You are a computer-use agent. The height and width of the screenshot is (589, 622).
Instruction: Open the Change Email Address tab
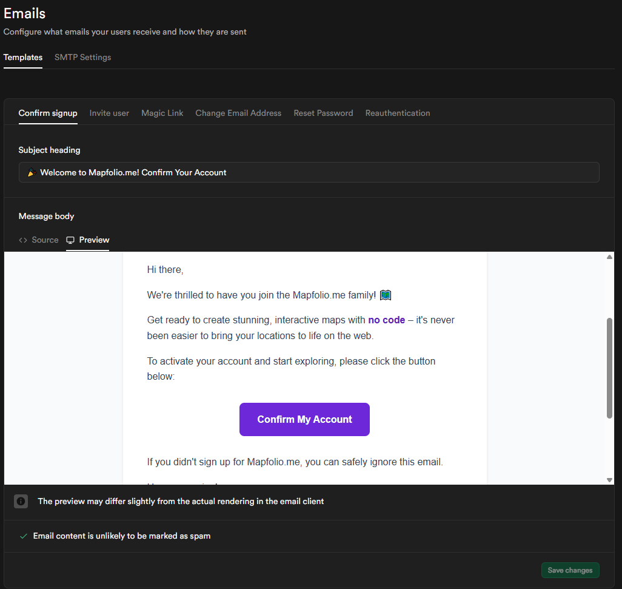click(x=238, y=113)
